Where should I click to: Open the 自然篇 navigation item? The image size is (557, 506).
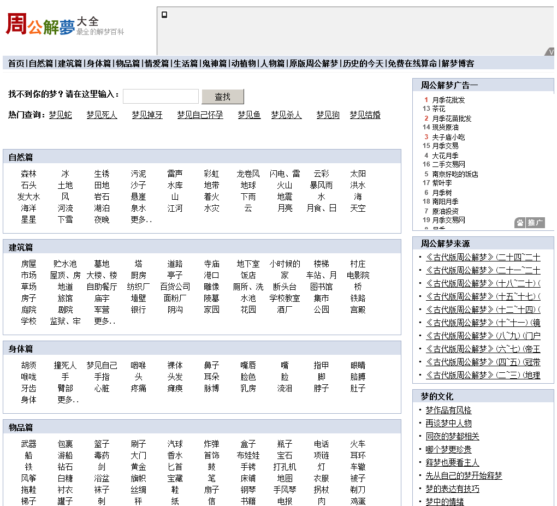[x=41, y=63]
